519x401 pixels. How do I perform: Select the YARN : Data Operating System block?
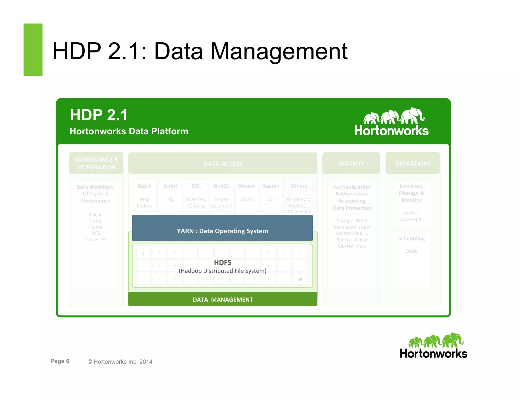pos(223,228)
